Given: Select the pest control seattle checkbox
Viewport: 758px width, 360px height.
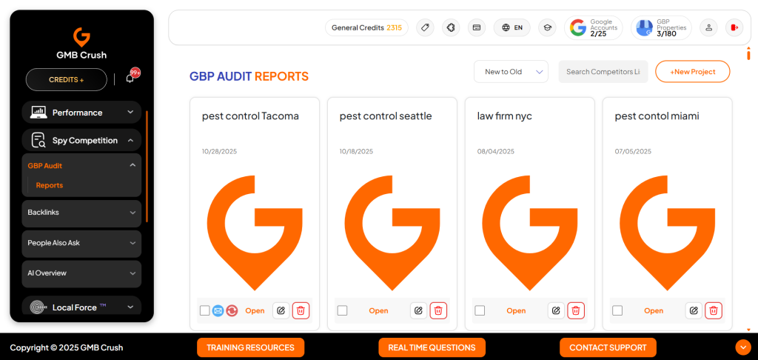Looking at the screenshot, I should tap(342, 310).
